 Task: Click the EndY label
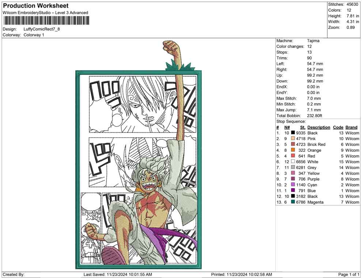[x=282, y=93]
